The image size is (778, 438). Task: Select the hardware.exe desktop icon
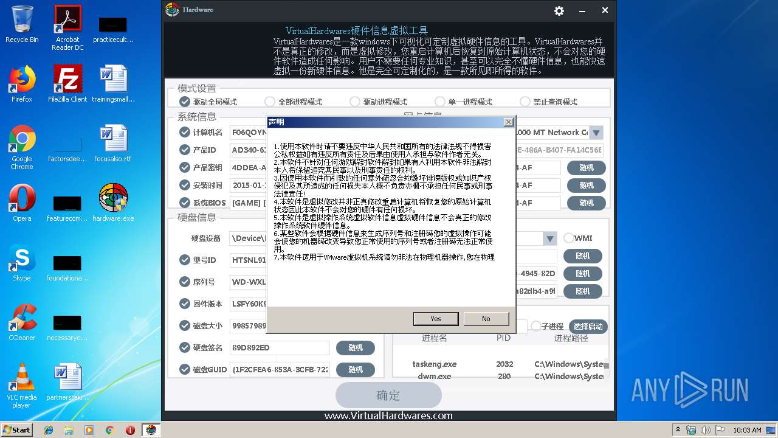[x=113, y=203]
